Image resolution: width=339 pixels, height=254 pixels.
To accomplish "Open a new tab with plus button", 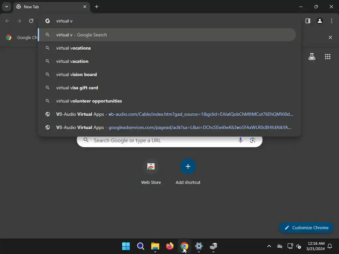I will (x=97, y=7).
